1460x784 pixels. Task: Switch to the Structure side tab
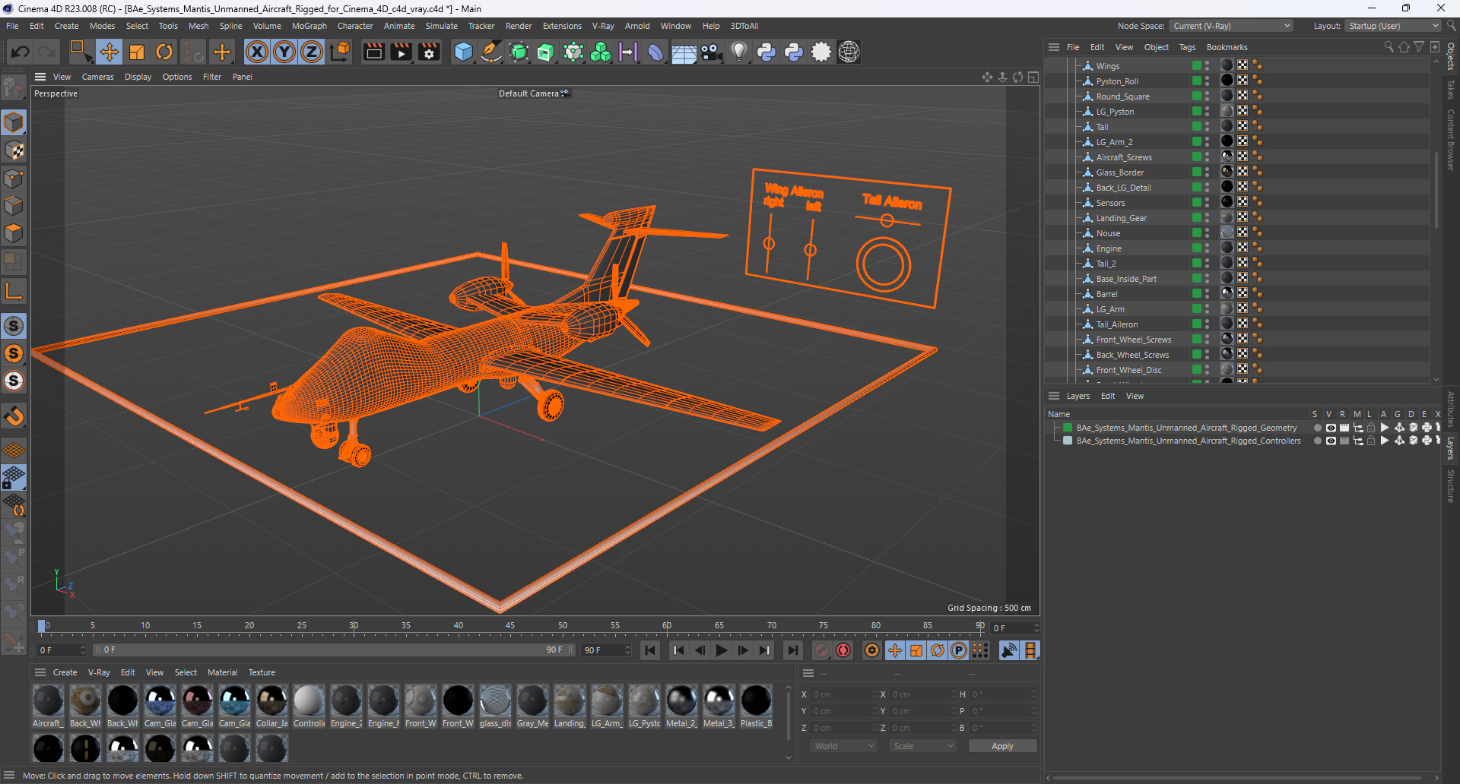[x=1451, y=486]
